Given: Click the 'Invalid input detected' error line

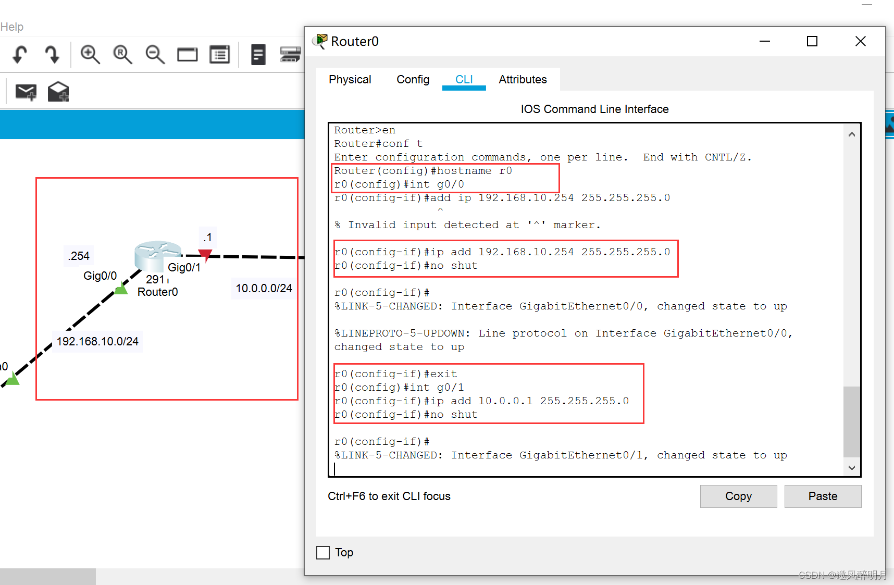Looking at the screenshot, I should 467,225.
